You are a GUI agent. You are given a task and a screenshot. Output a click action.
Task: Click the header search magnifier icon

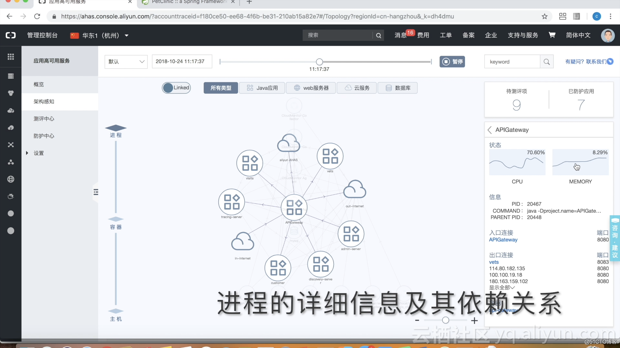pos(378,35)
